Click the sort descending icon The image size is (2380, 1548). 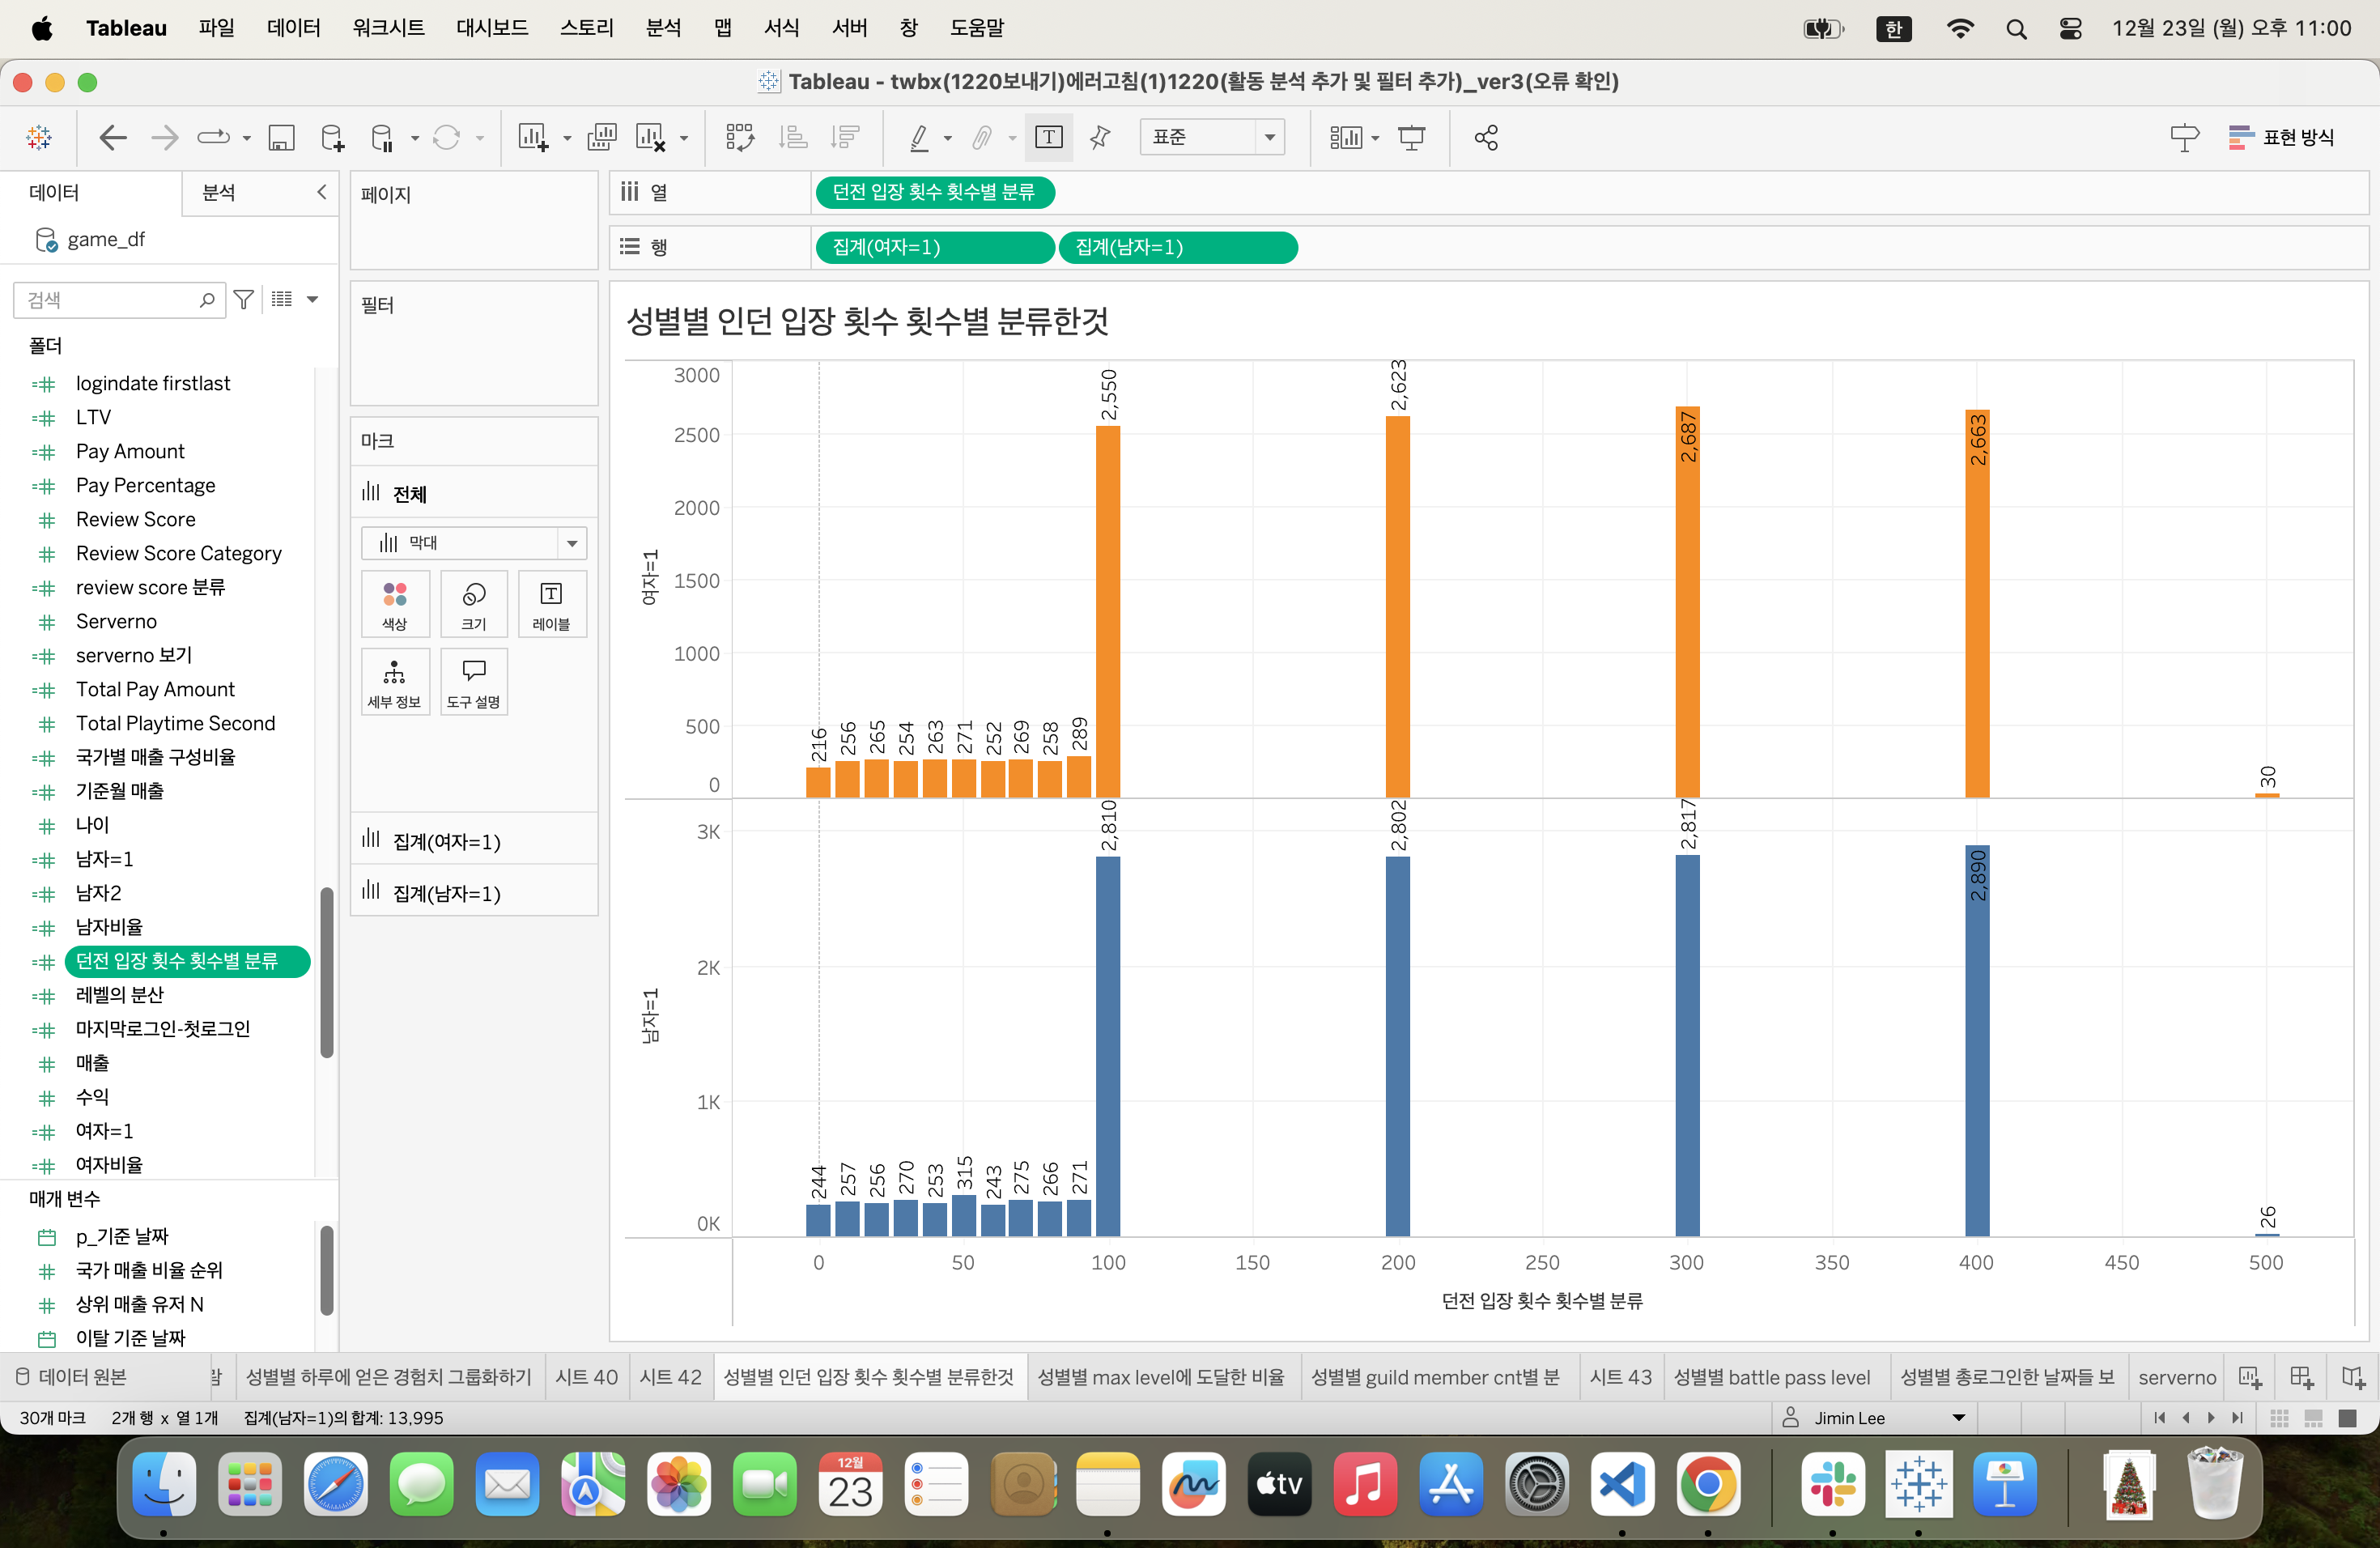pos(845,137)
